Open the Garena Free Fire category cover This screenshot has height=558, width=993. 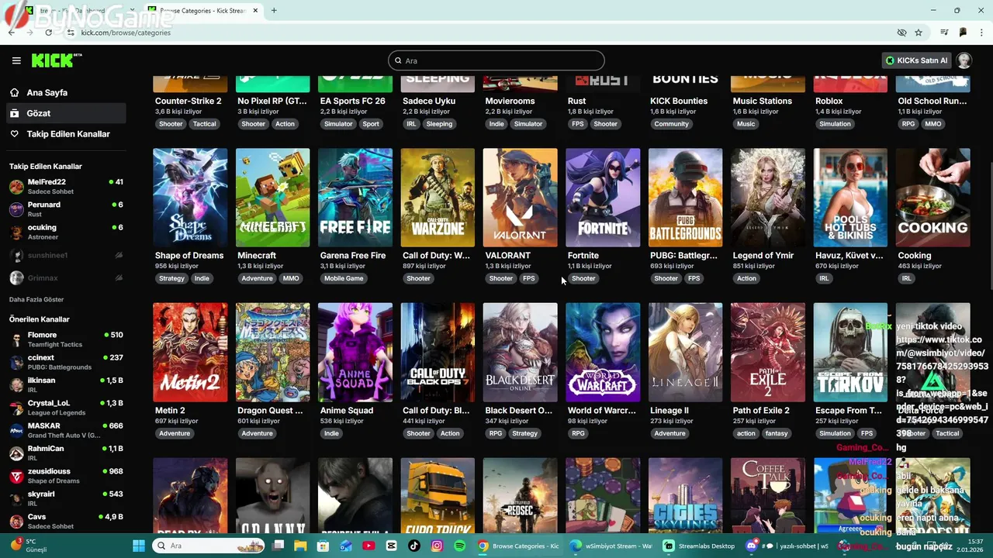(x=355, y=198)
